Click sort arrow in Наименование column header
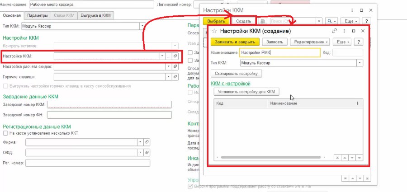 pos(357,103)
